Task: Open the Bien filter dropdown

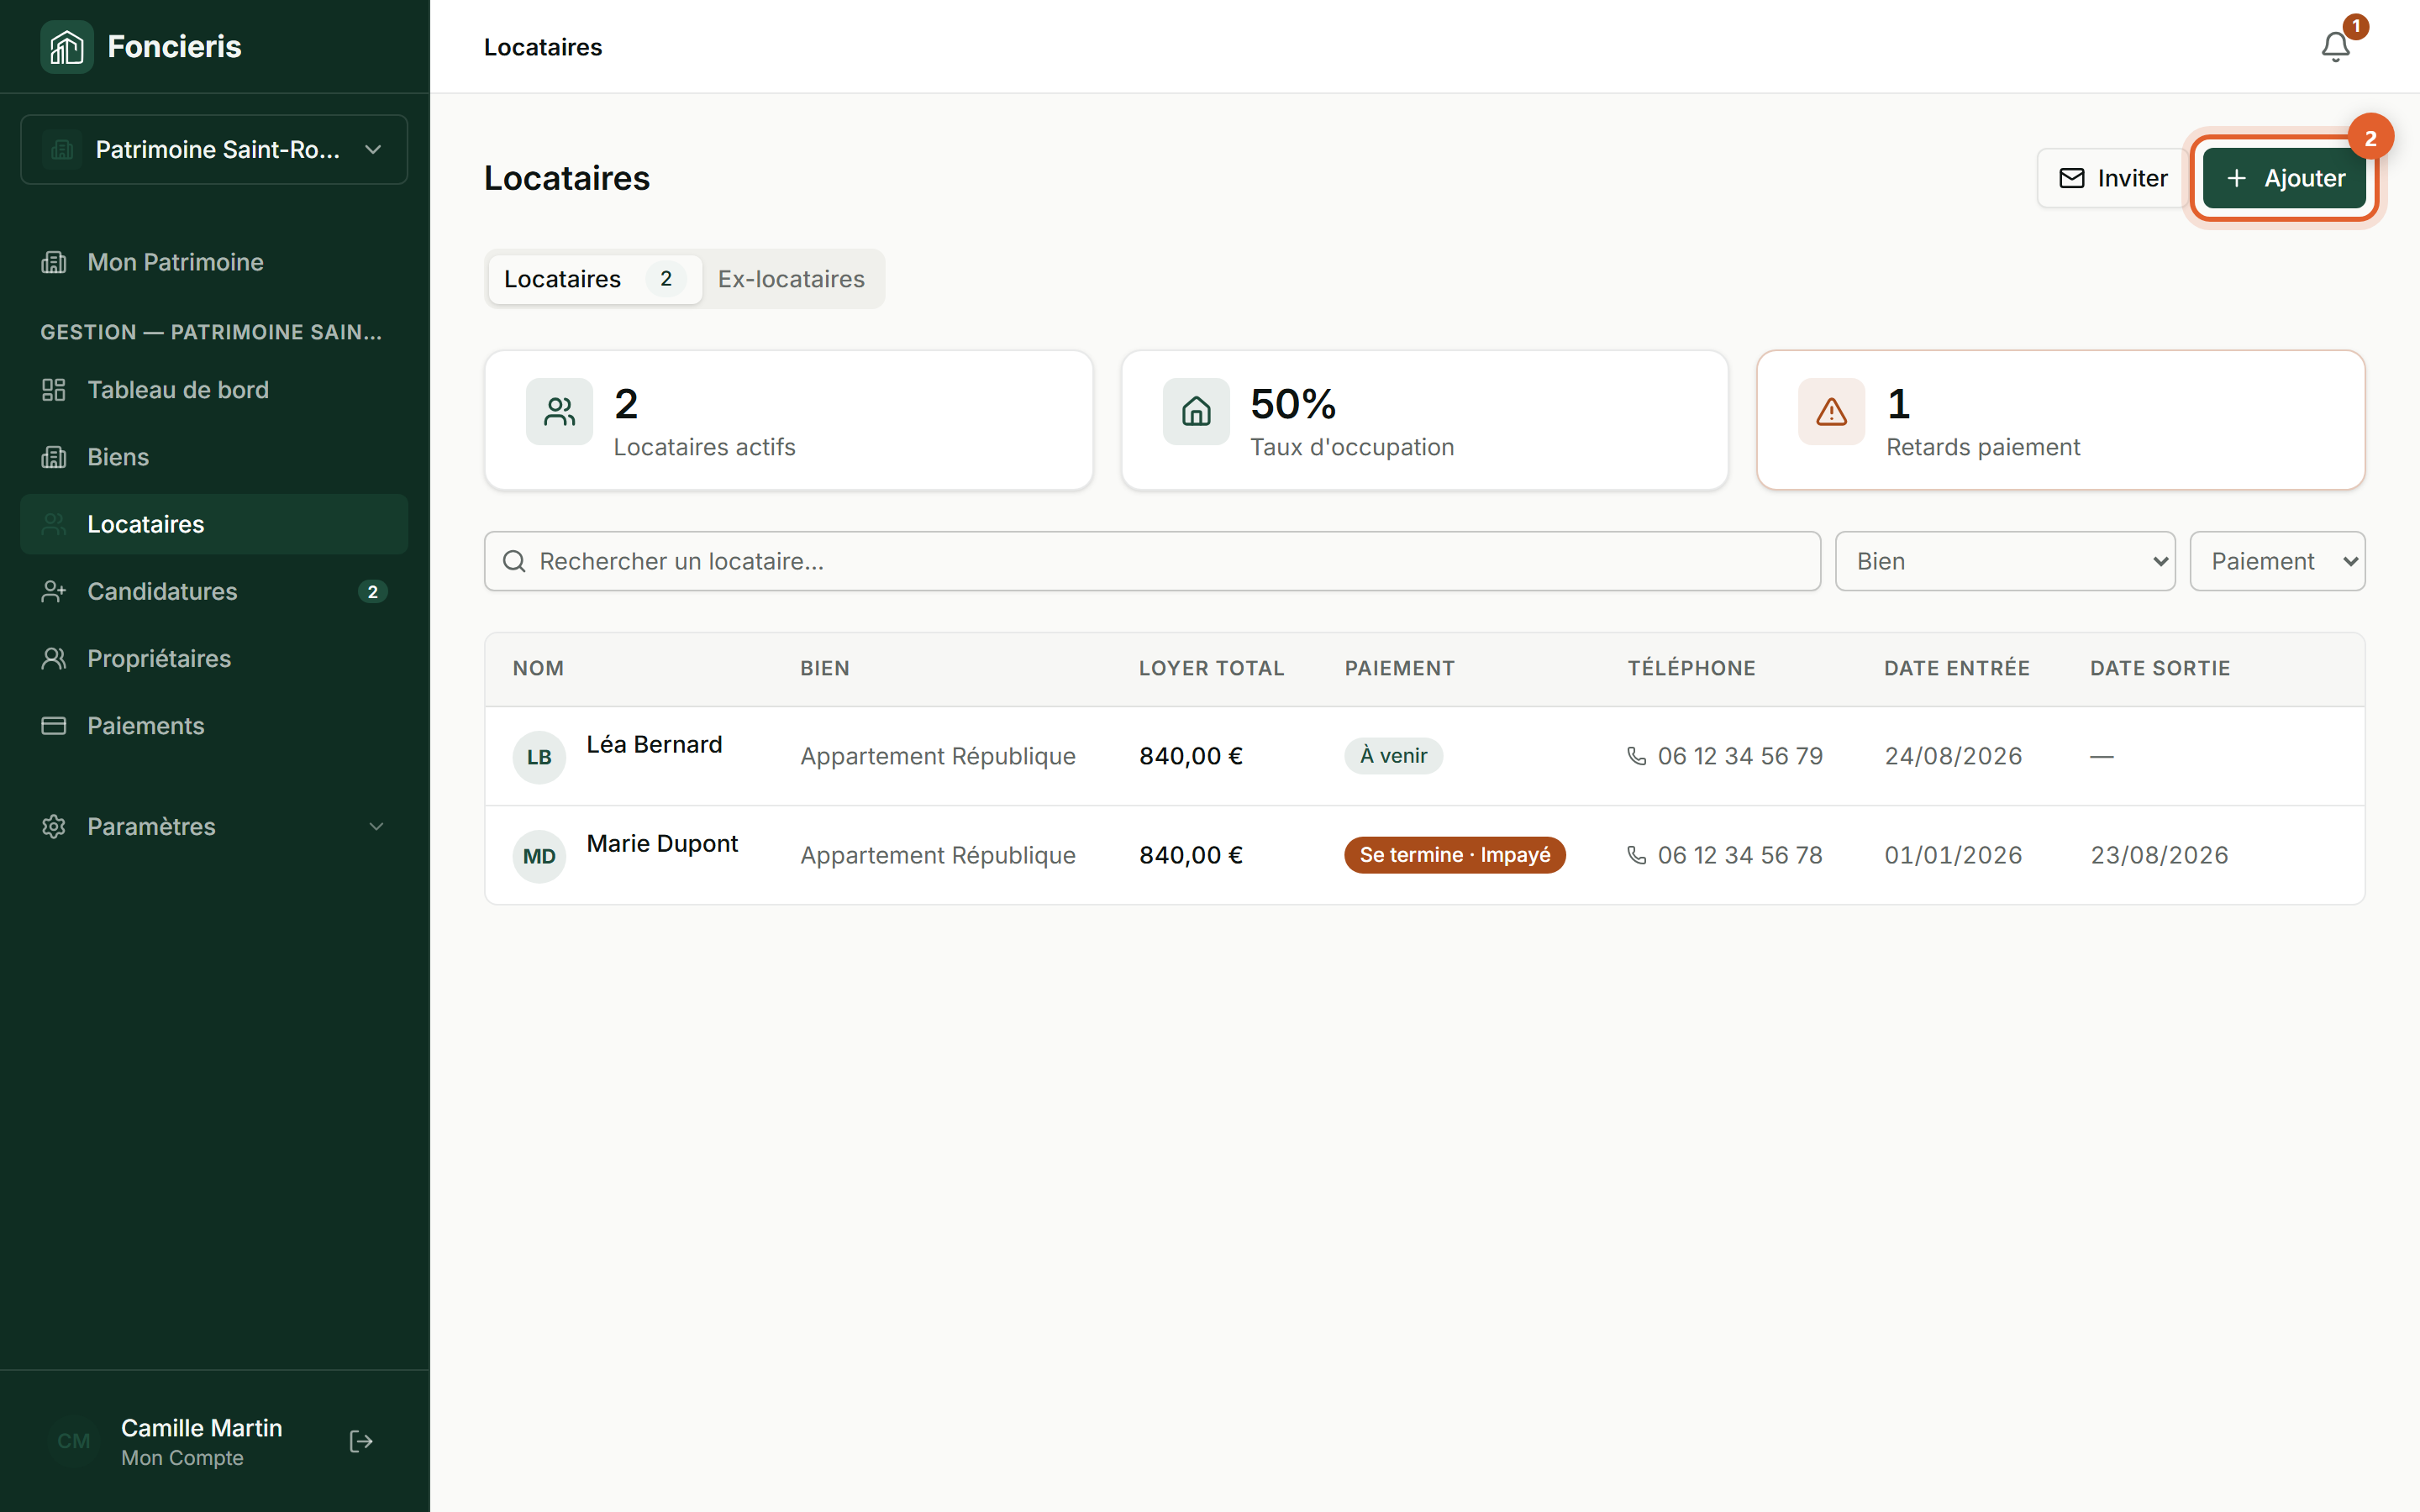Action: pos(2005,561)
